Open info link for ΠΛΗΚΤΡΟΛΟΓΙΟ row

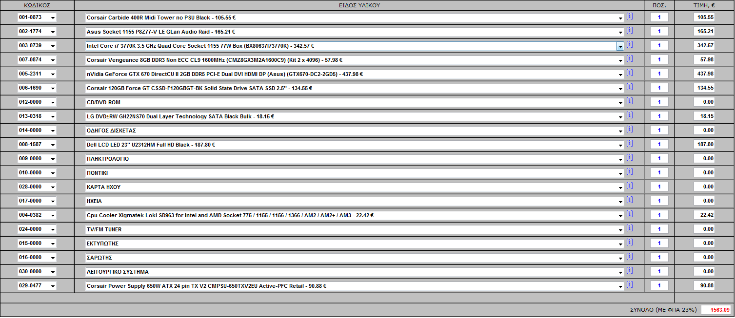coord(630,158)
